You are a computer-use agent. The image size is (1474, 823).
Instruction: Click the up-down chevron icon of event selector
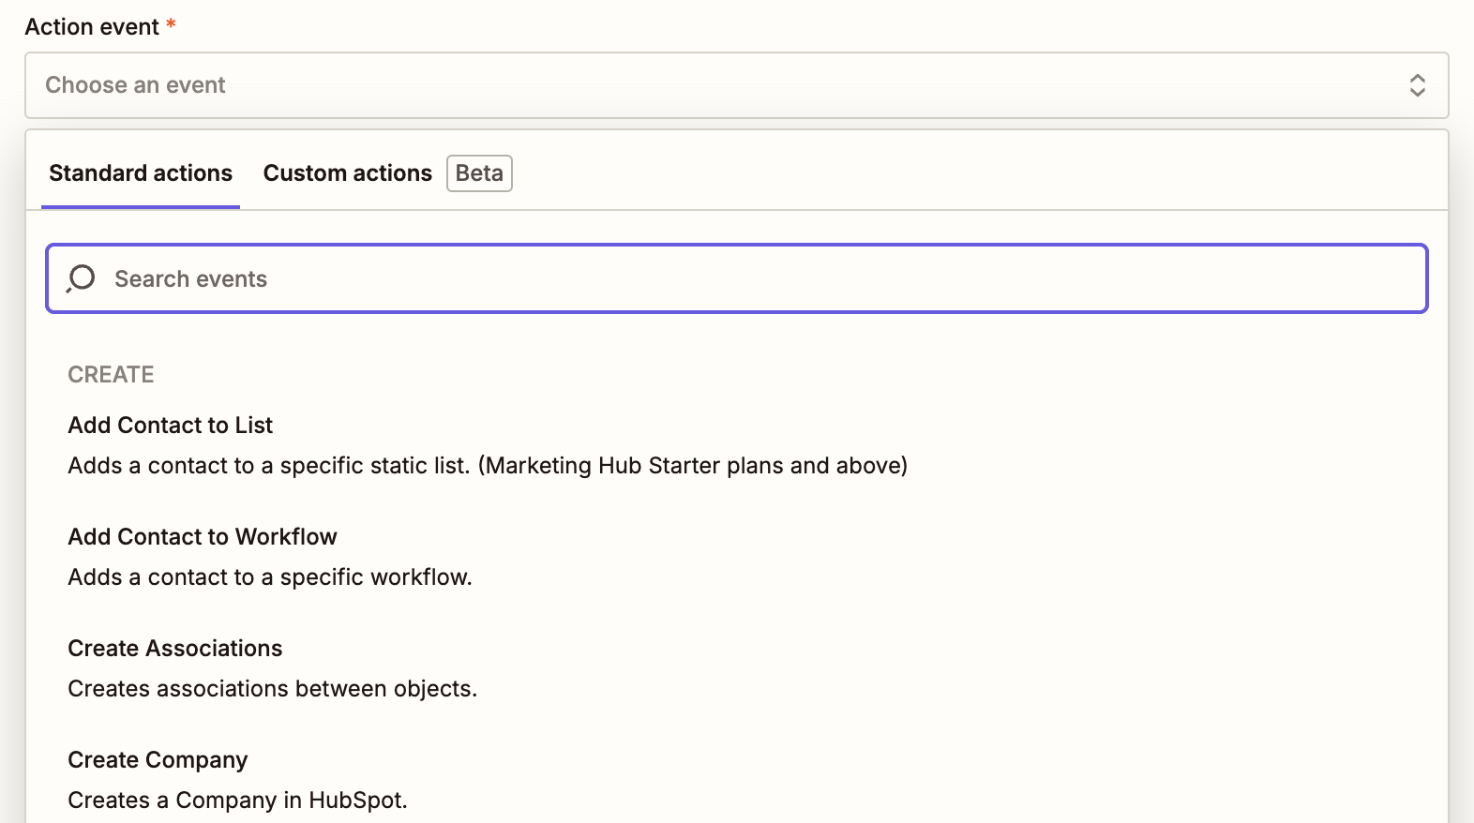(1417, 85)
